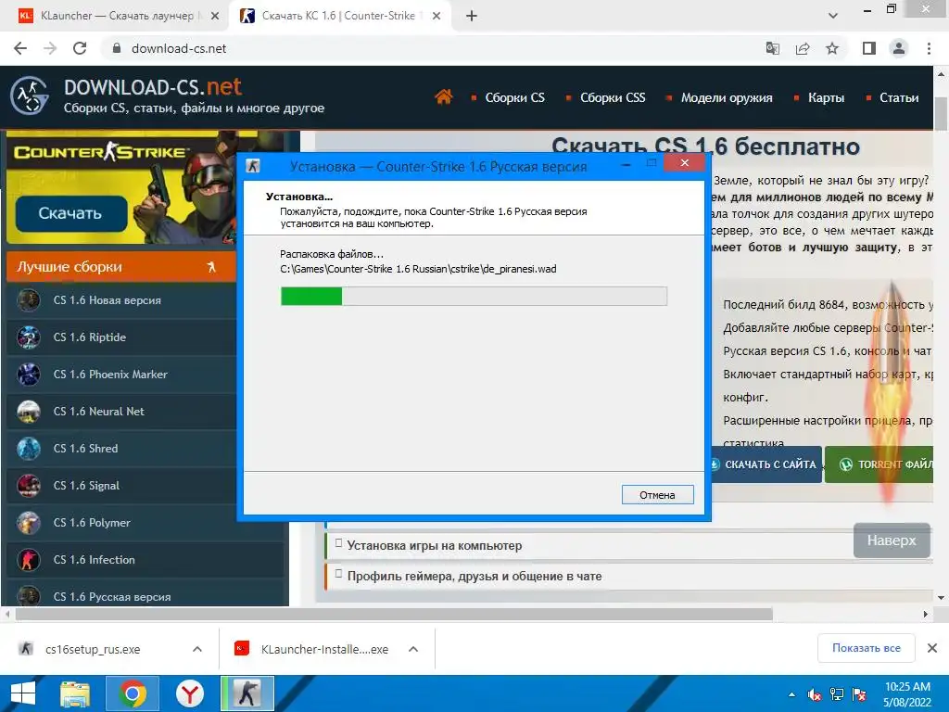Image resolution: width=949 pixels, height=712 pixels.
Task: Open the Windows Start button
Action: 23,693
